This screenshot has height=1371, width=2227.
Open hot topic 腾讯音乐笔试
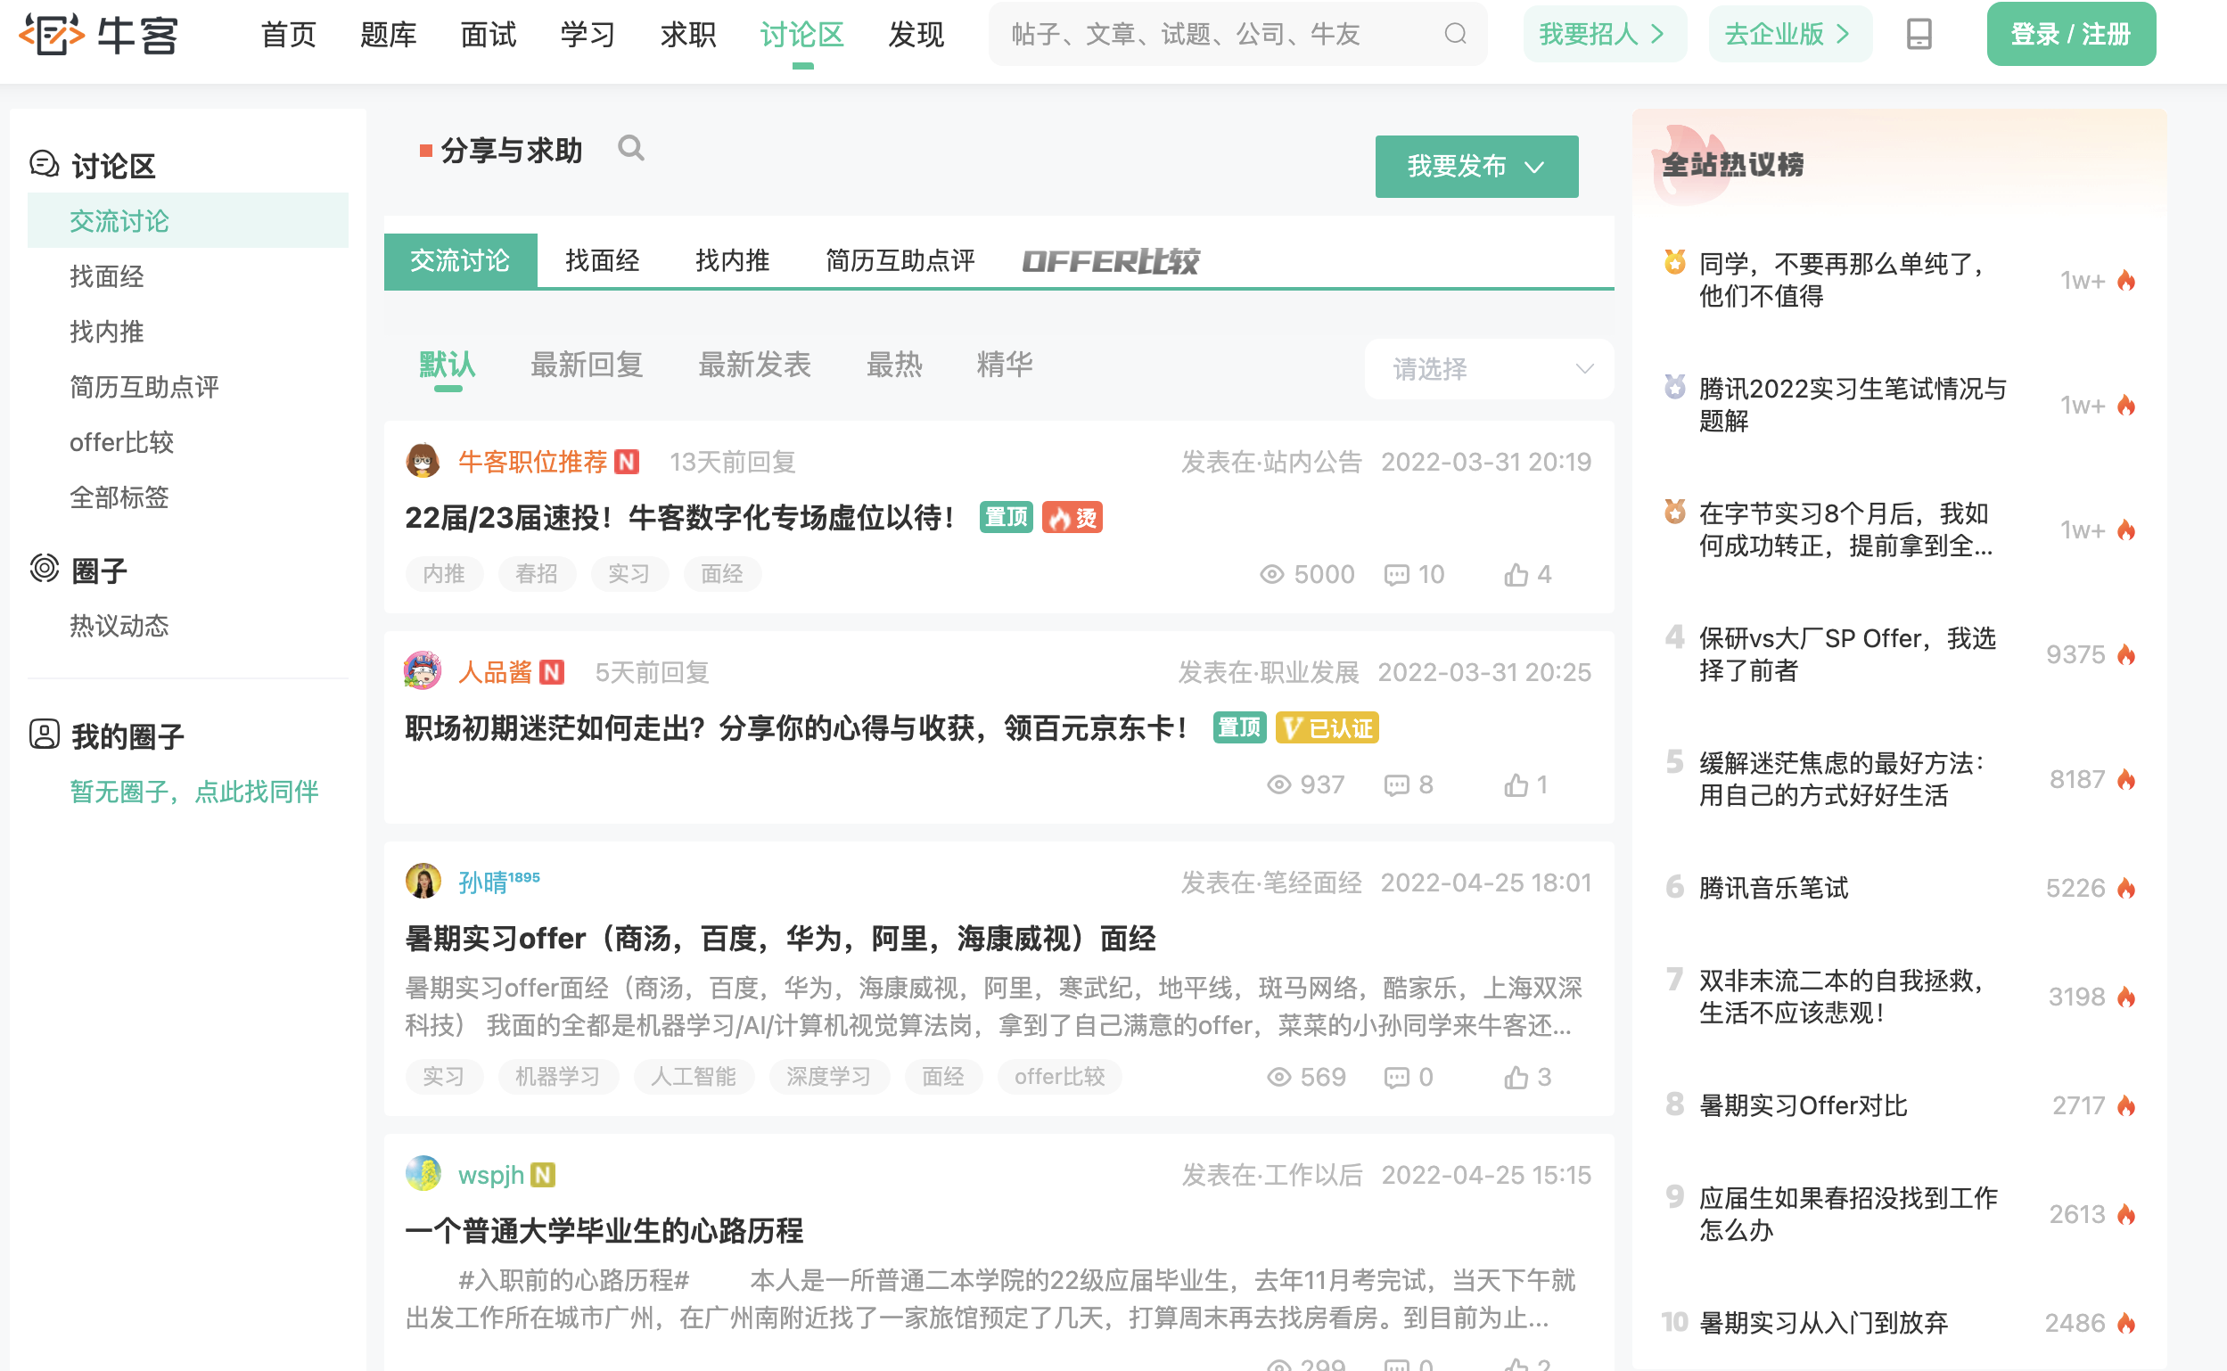click(x=1772, y=888)
